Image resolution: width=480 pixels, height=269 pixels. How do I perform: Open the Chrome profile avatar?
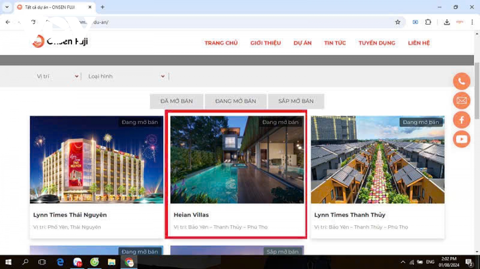pyautogui.click(x=460, y=22)
